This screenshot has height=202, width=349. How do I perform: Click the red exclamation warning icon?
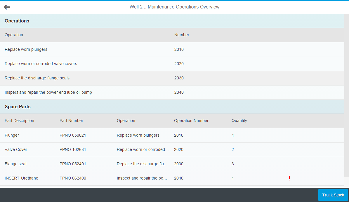[x=289, y=178]
